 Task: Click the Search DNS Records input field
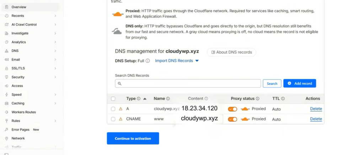(188, 84)
